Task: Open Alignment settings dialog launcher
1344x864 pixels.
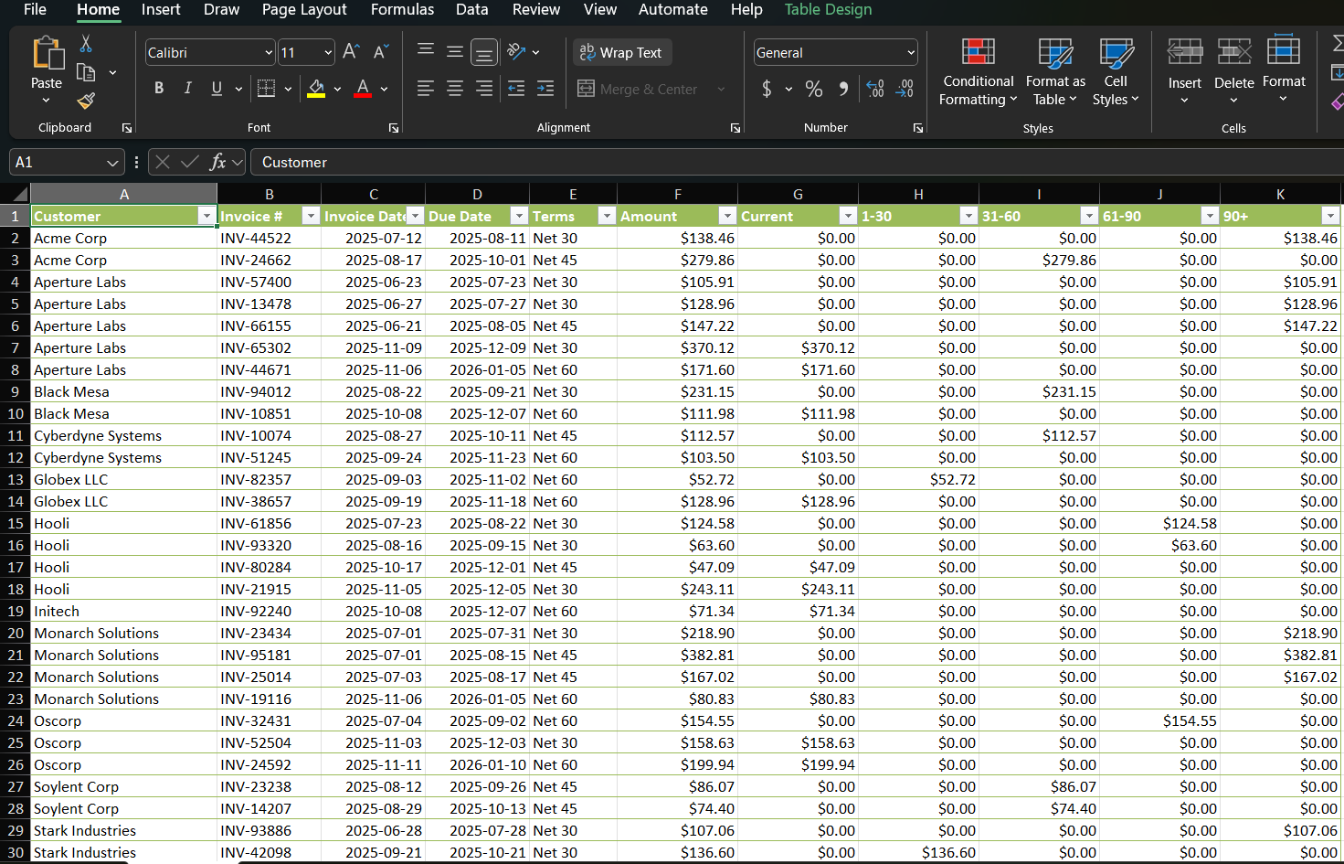Action: [735, 128]
